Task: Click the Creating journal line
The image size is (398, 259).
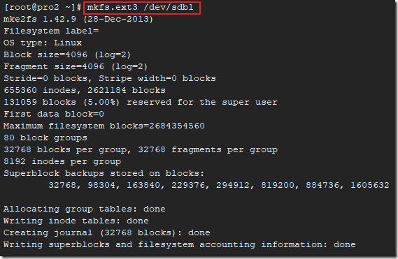Action: coord(106,233)
